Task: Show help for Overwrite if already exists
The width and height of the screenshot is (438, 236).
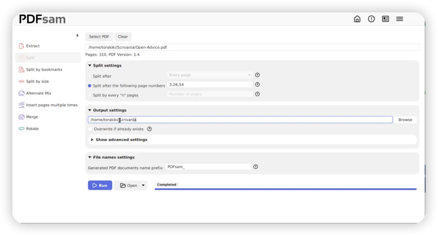Action: (149, 129)
